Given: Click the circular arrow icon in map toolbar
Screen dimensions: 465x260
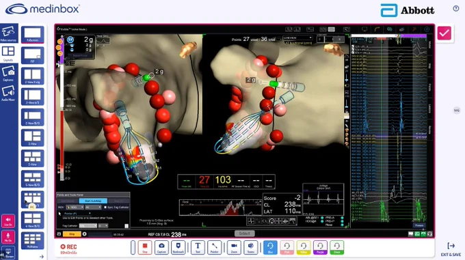Looking at the screenshot, I should pyautogui.click(x=271, y=221).
